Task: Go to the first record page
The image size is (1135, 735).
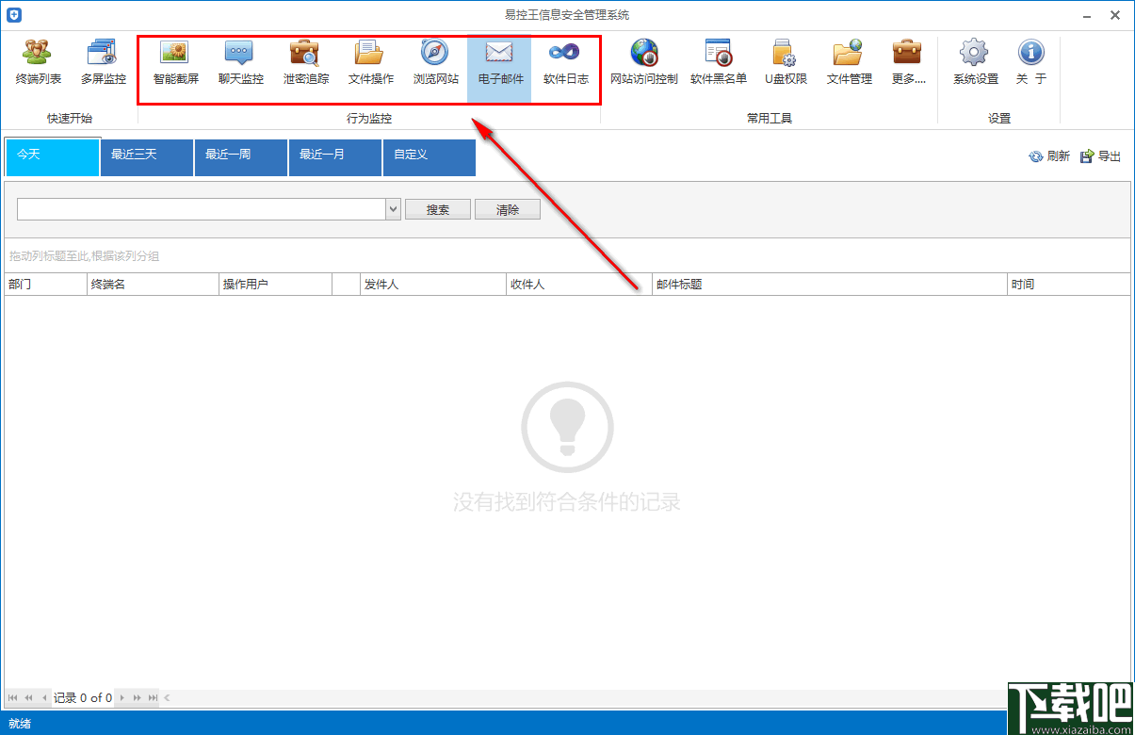Action: [x=12, y=698]
